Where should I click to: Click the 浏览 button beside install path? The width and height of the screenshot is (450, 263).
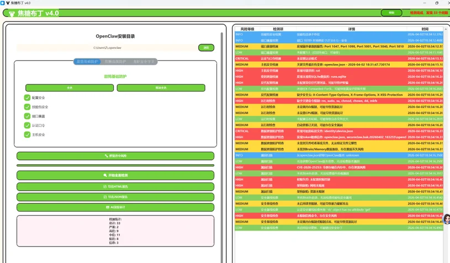coord(206,47)
